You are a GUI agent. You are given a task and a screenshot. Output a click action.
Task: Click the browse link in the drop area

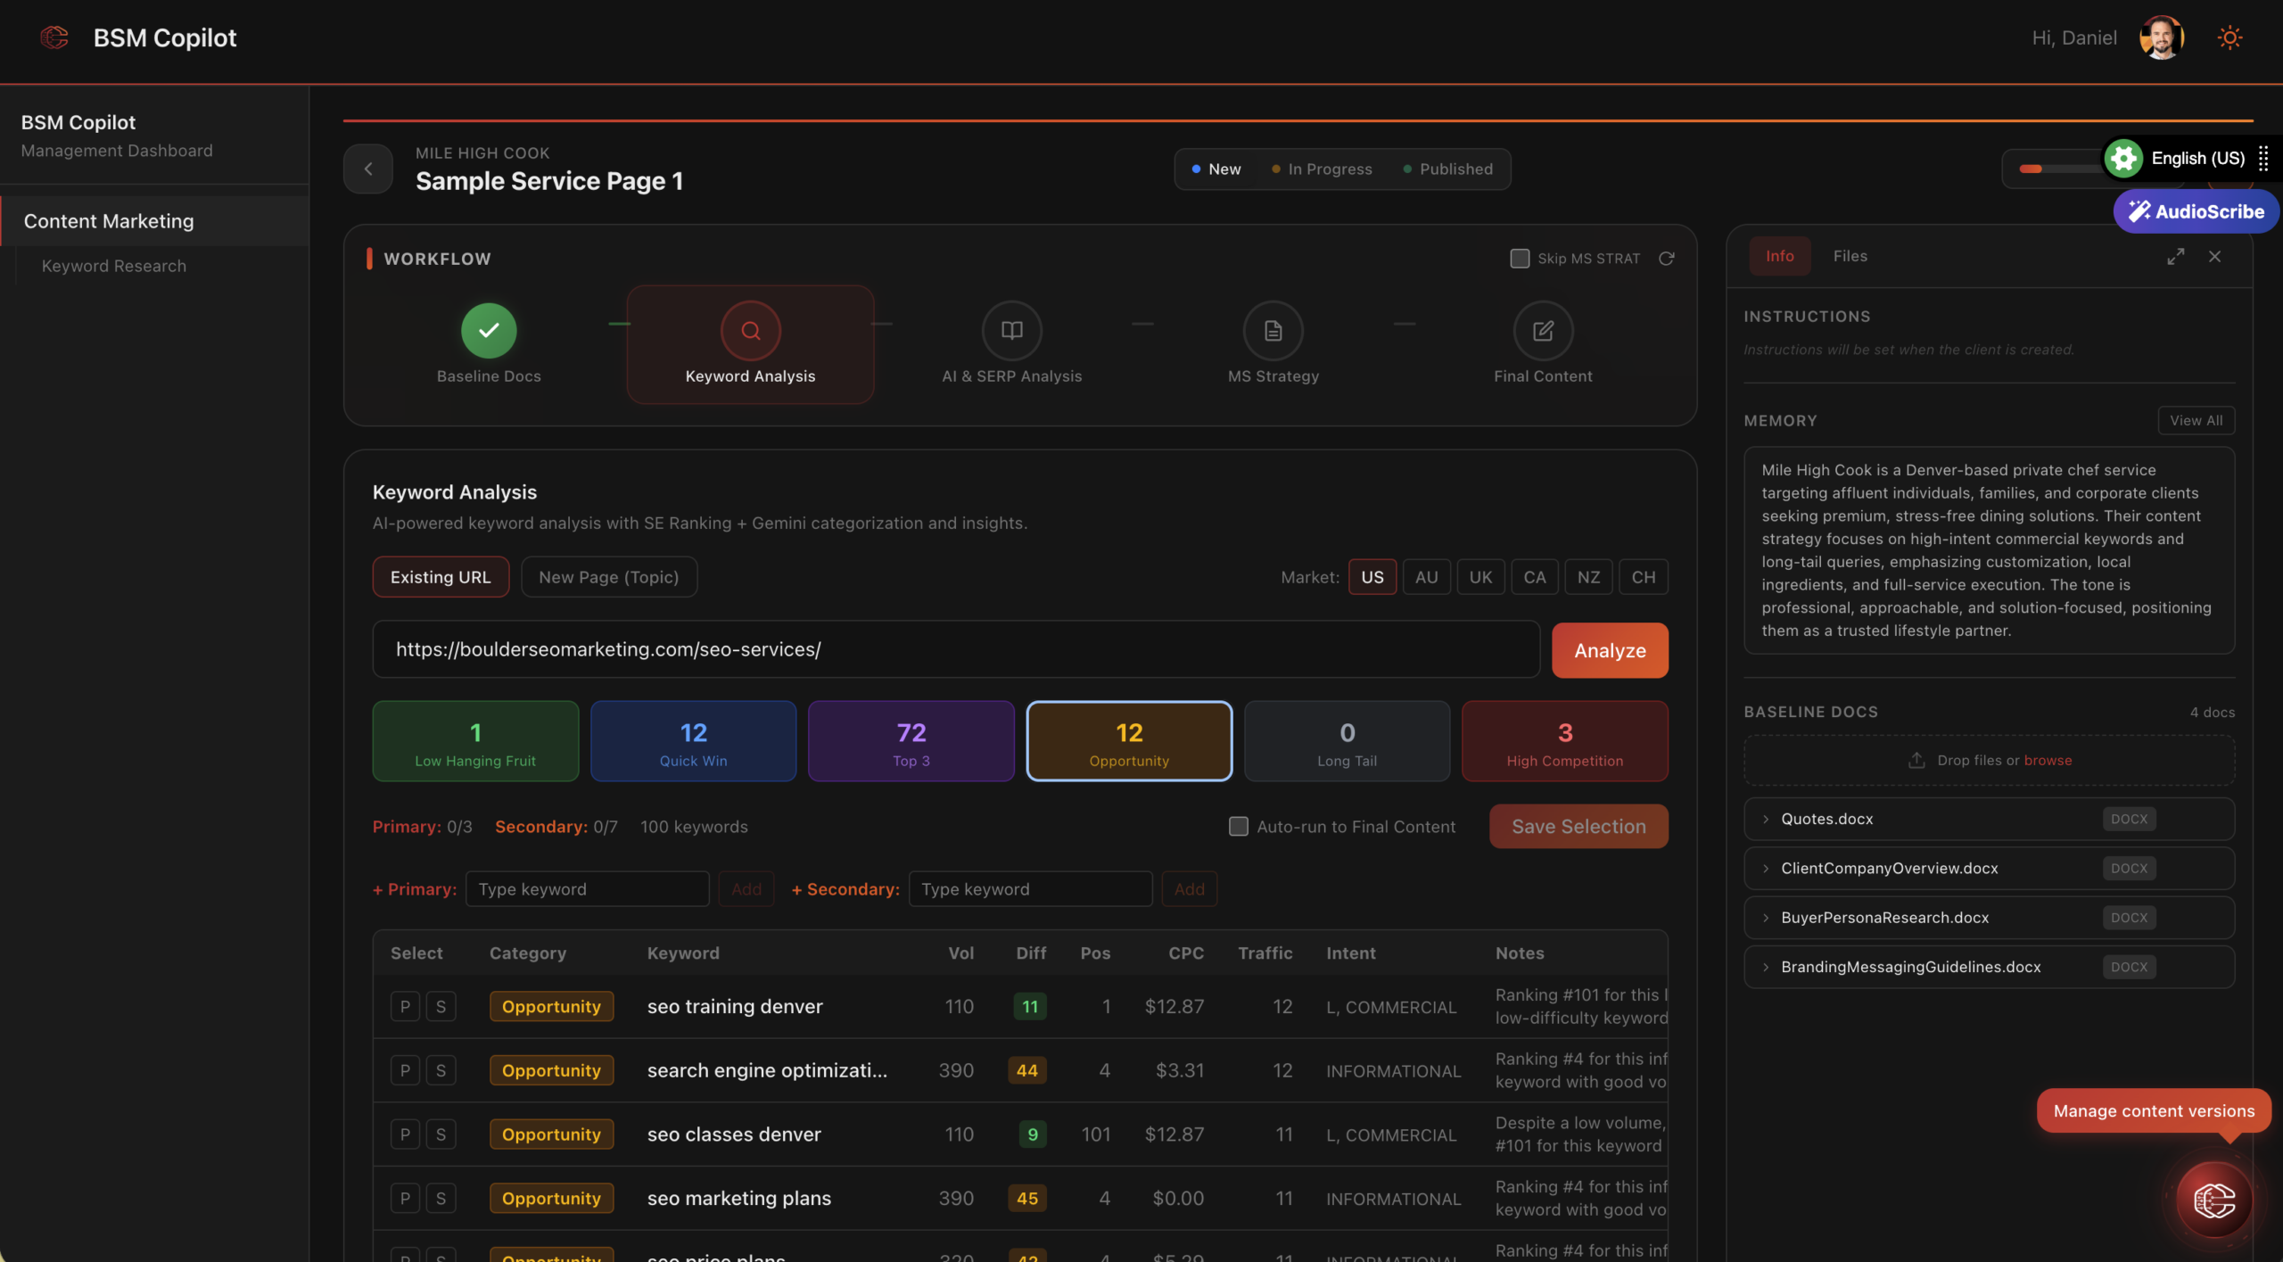coord(2048,760)
